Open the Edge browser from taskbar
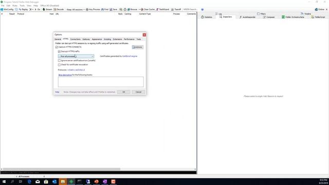Viewport: 329px width, 185px height. pyautogui.click(x=29, y=181)
